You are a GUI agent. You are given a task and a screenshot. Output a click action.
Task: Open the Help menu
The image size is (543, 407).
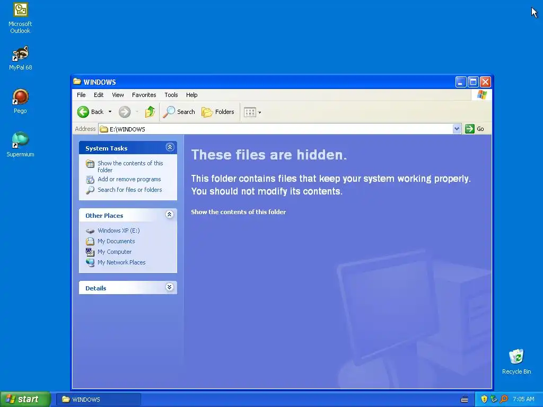(x=191, y=95)
